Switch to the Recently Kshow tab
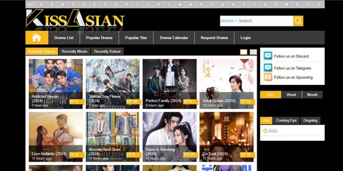This screenshot has height=171, width=343. (x=107, y=51)
